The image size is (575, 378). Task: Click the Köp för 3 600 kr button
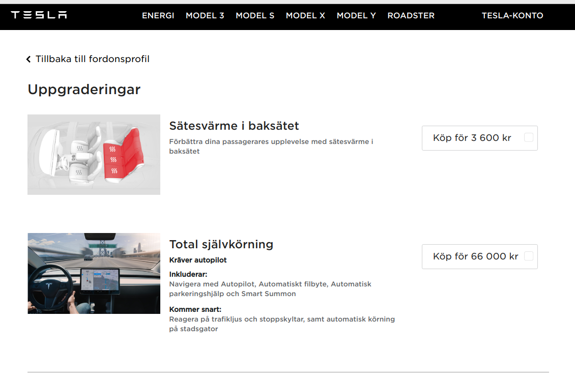coord(480,138)
